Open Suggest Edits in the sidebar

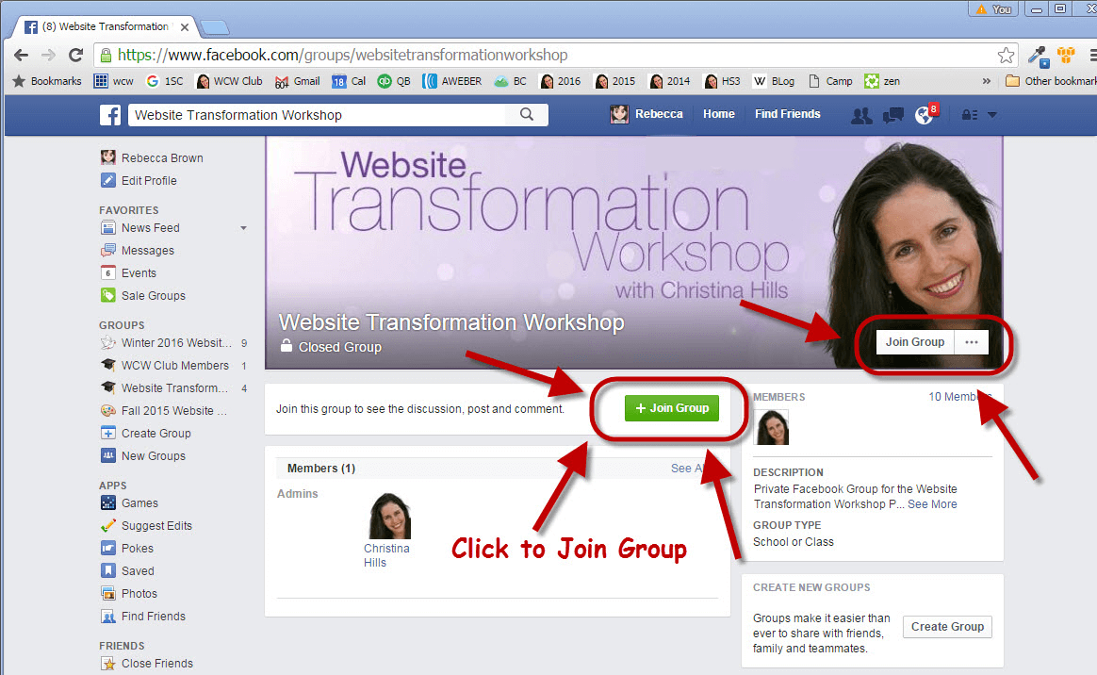click(145, 526)
